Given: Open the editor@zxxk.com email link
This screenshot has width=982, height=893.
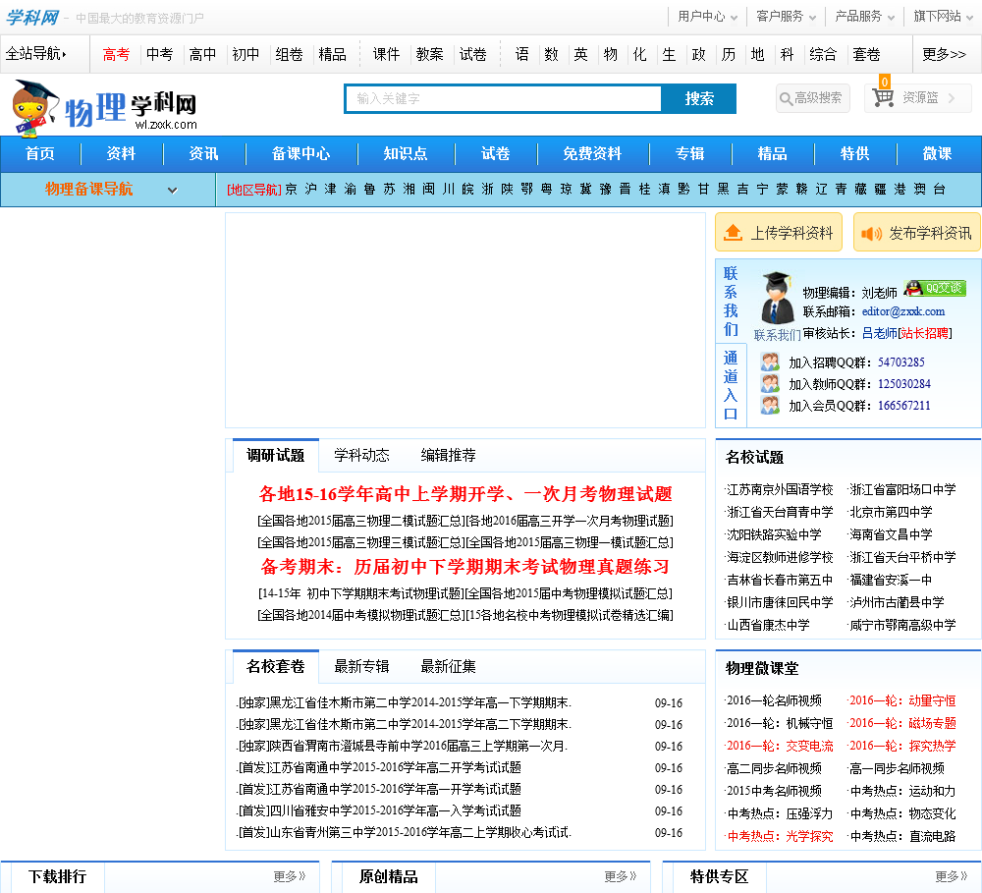Looking at the screenshot, I should coord(903,311).
